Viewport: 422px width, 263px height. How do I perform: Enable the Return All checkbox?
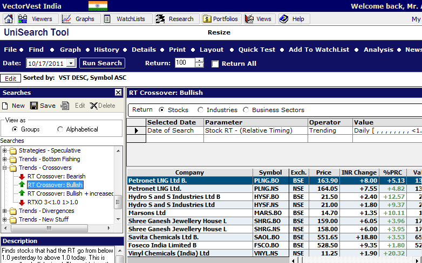215,64
